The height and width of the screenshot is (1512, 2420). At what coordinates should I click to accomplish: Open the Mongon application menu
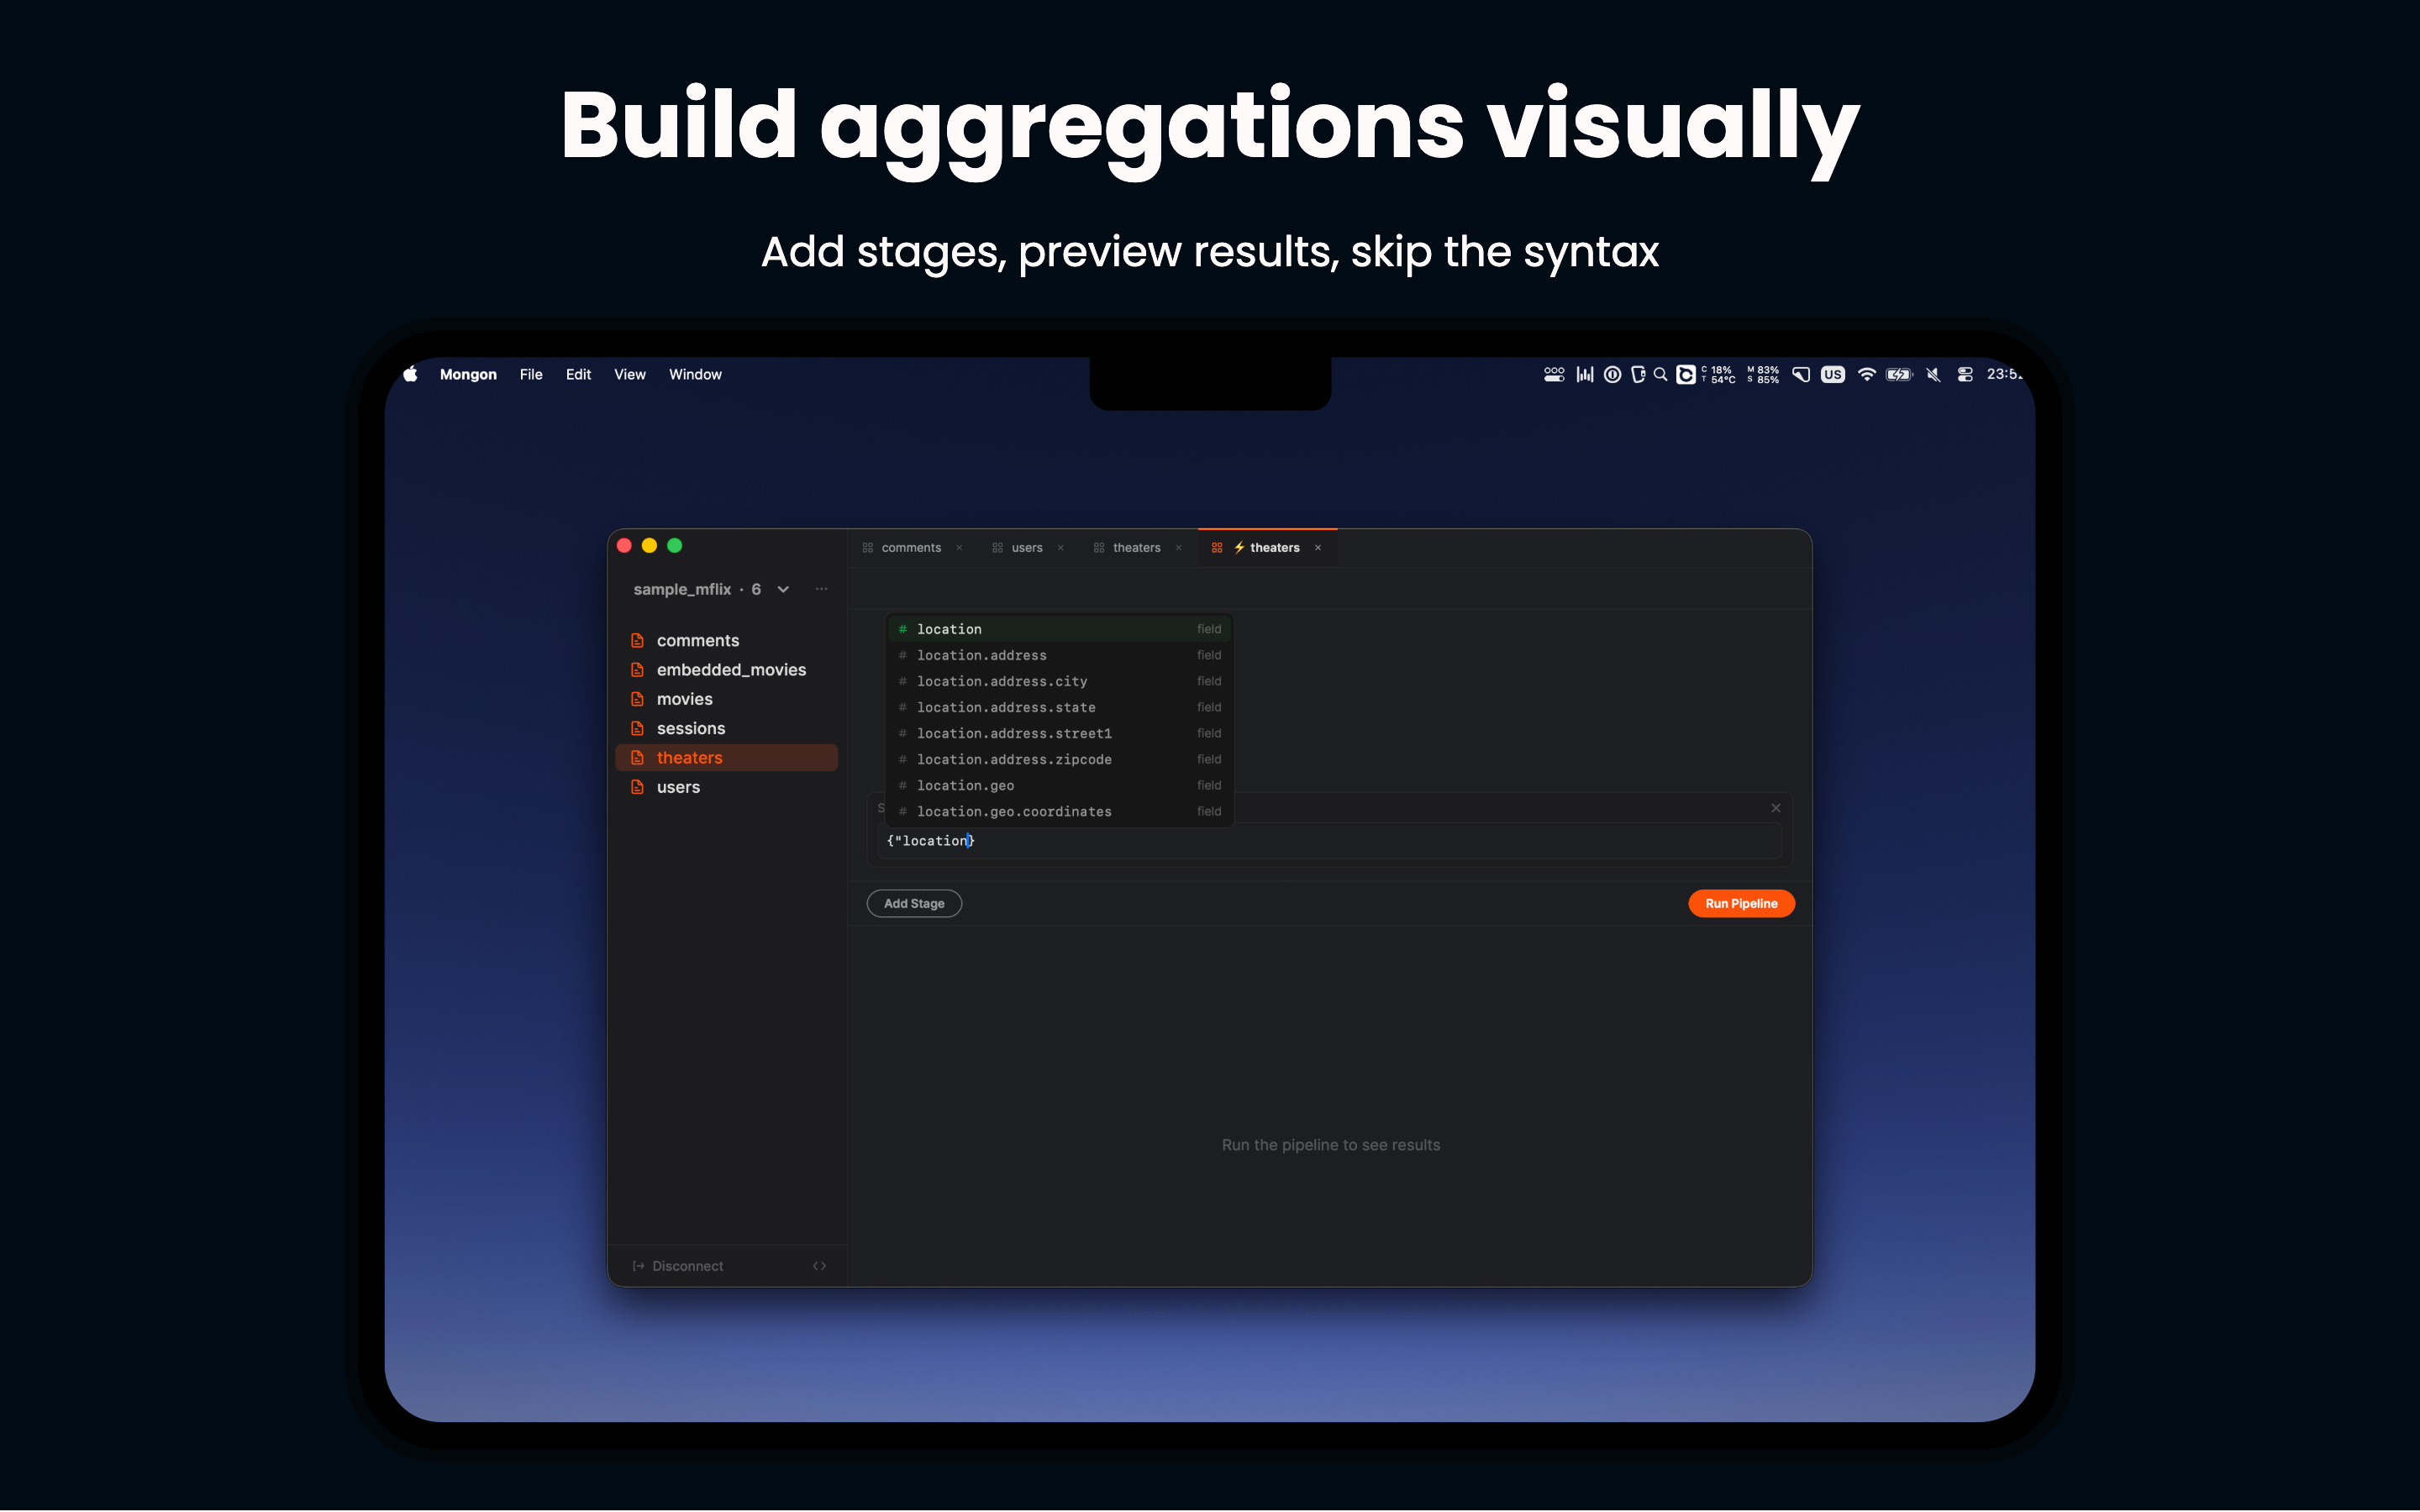point(468,374)
